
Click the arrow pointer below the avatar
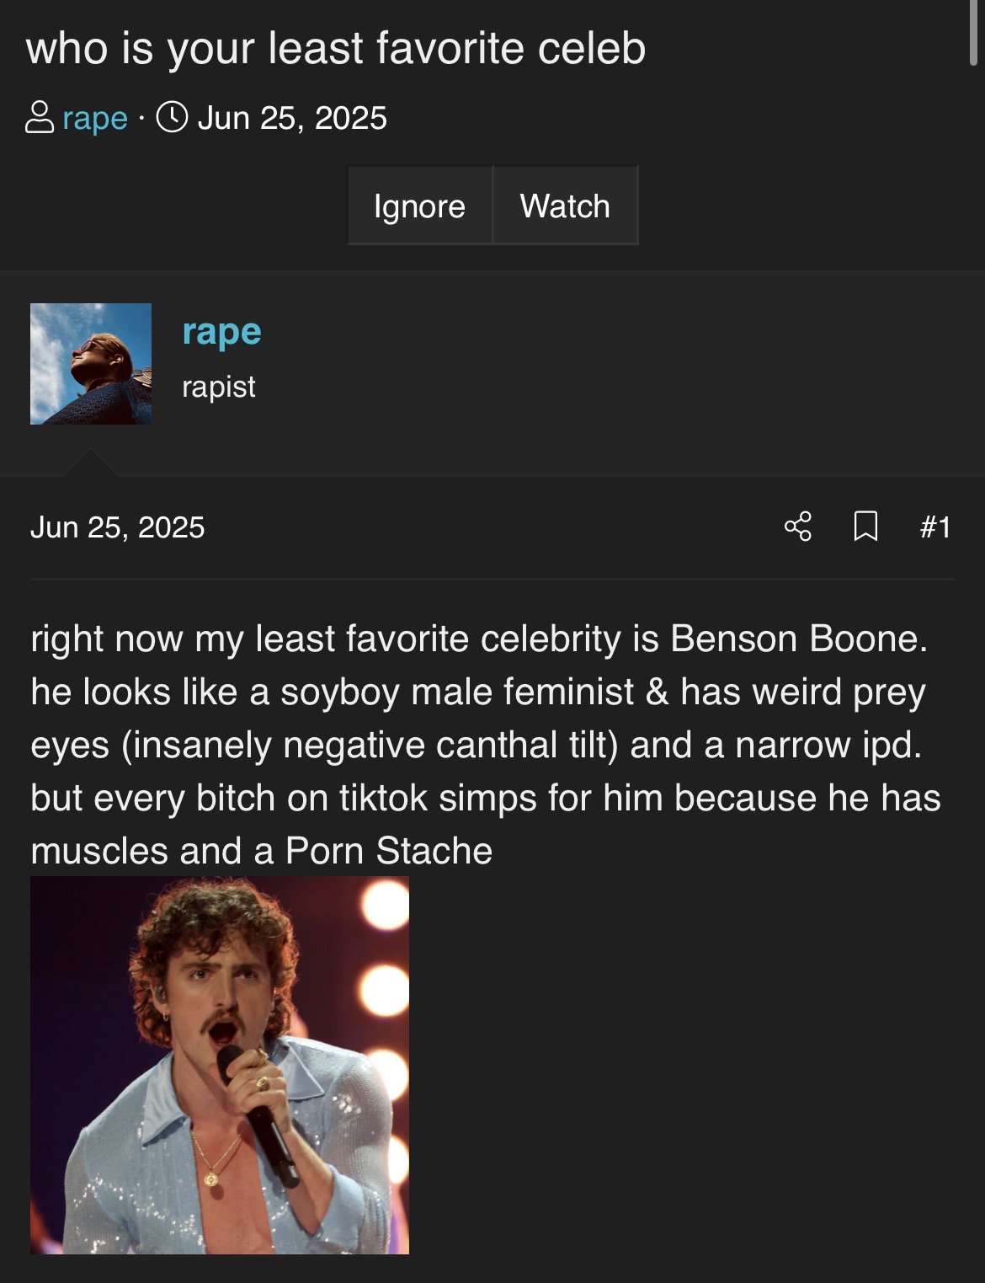pos(89,463)
